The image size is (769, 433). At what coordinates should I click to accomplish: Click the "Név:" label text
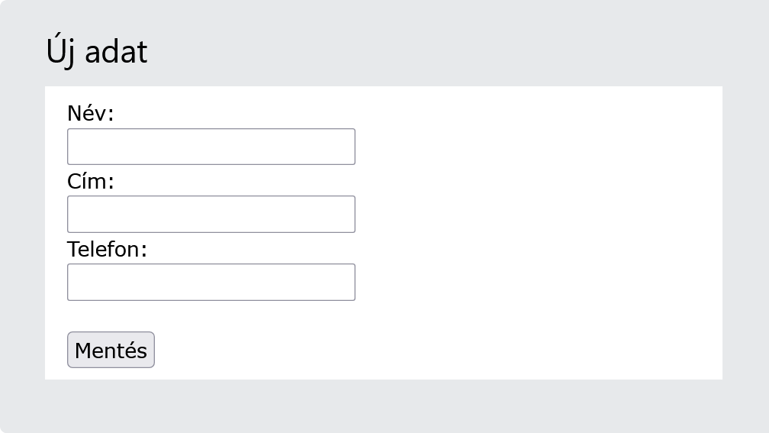(90, 114)
